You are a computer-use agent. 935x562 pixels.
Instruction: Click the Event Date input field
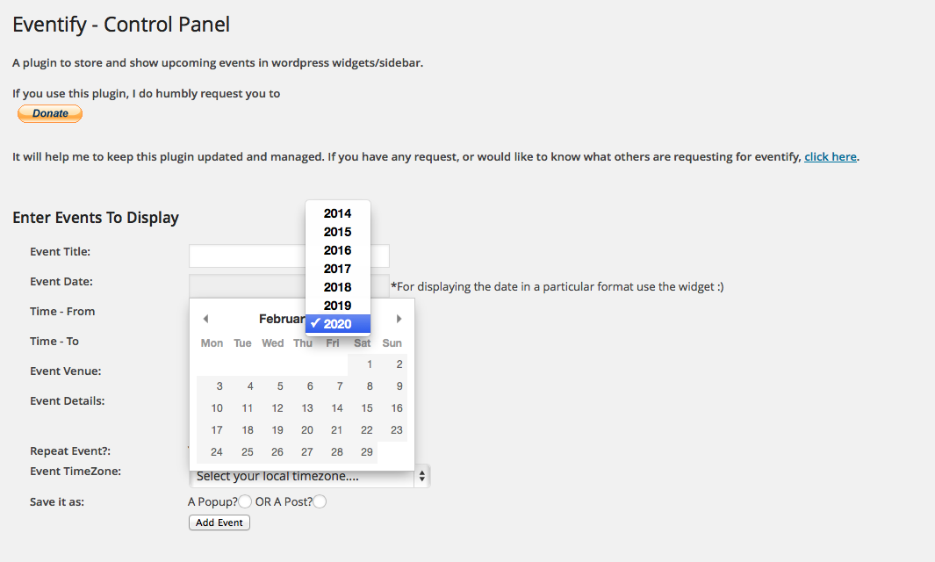[289, 285]
